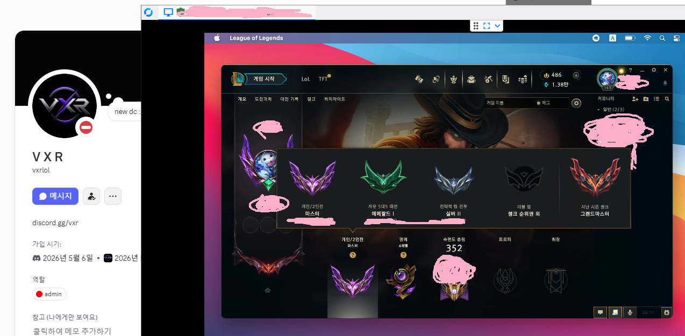Click the question mark under 개인/2인전 마스터
This screenshot has height=336, width=685.
tap(353, 255)
